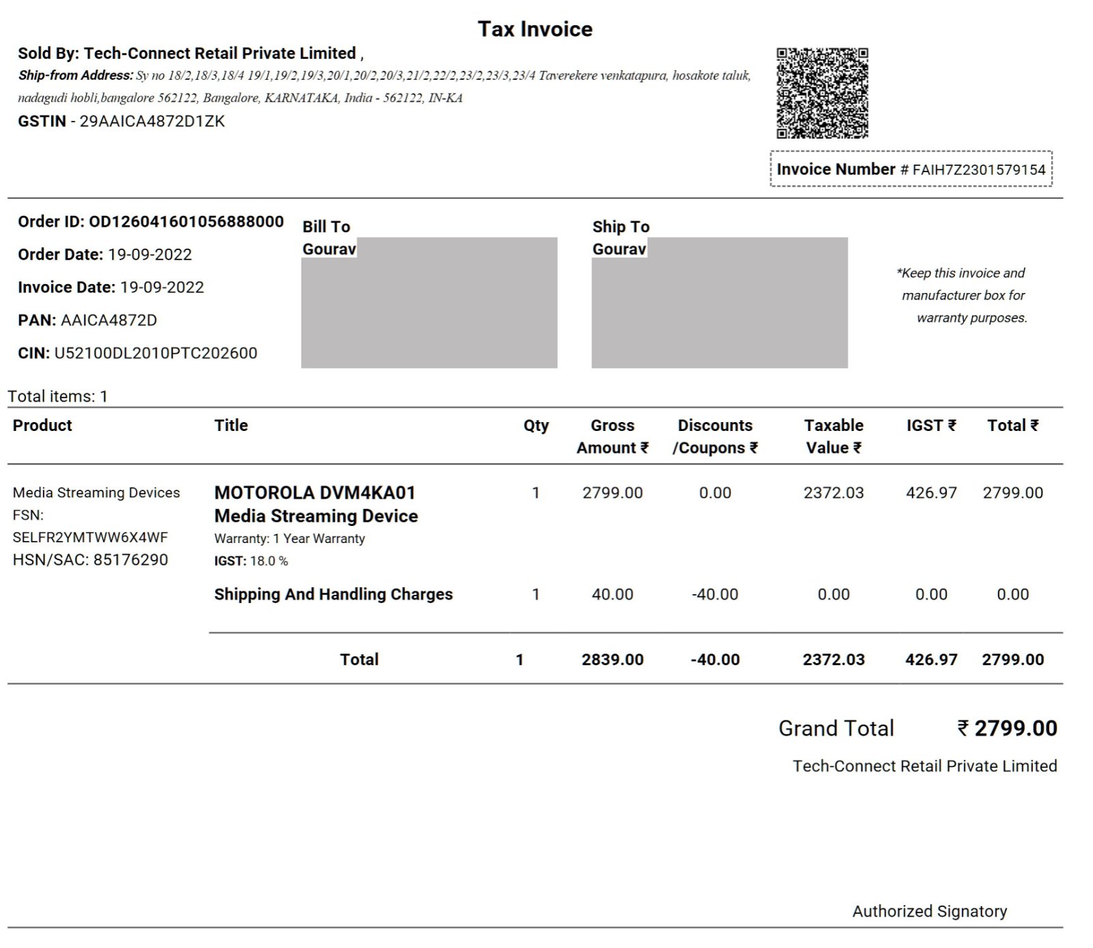Click the IGST column header
1093x948 pixels.
(931, 426)
